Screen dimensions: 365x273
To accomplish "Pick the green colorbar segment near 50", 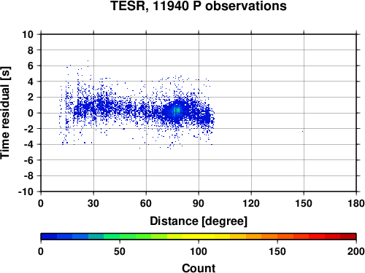I will [x=120, y=237].
